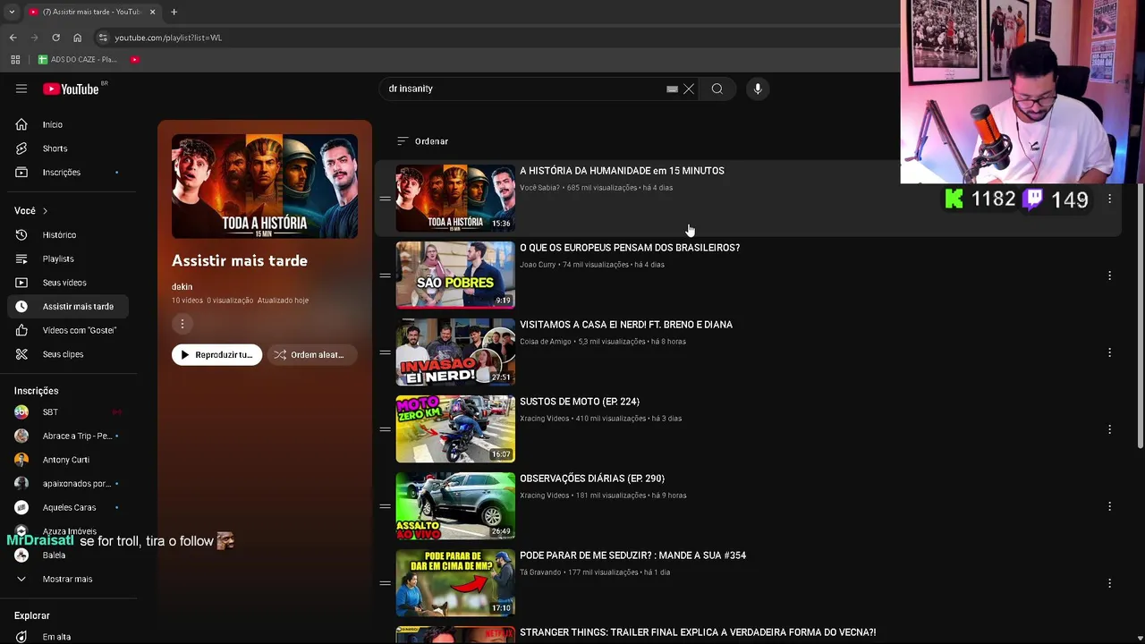Screen dimensions: 1145x644
Task: Open Antony Curti channel subscription
Action: (68, 460)
